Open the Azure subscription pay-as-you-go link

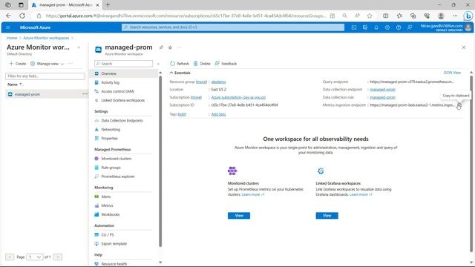coord(238,97)
